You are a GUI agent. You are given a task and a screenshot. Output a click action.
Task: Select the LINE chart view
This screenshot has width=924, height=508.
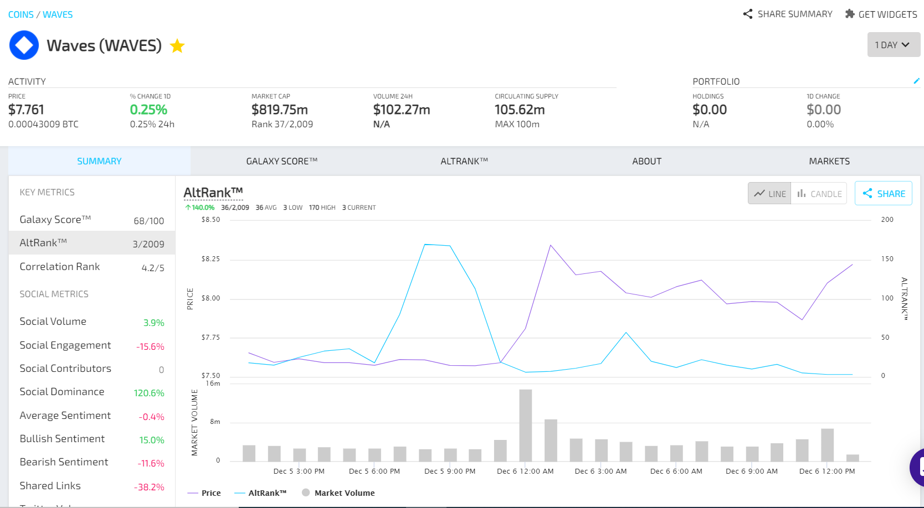click(x=769, y=194)
